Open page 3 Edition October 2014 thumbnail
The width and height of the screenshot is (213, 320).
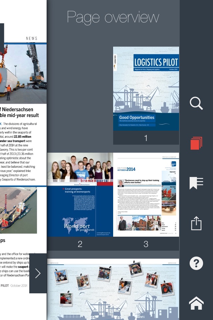click(x=146, y=195)
